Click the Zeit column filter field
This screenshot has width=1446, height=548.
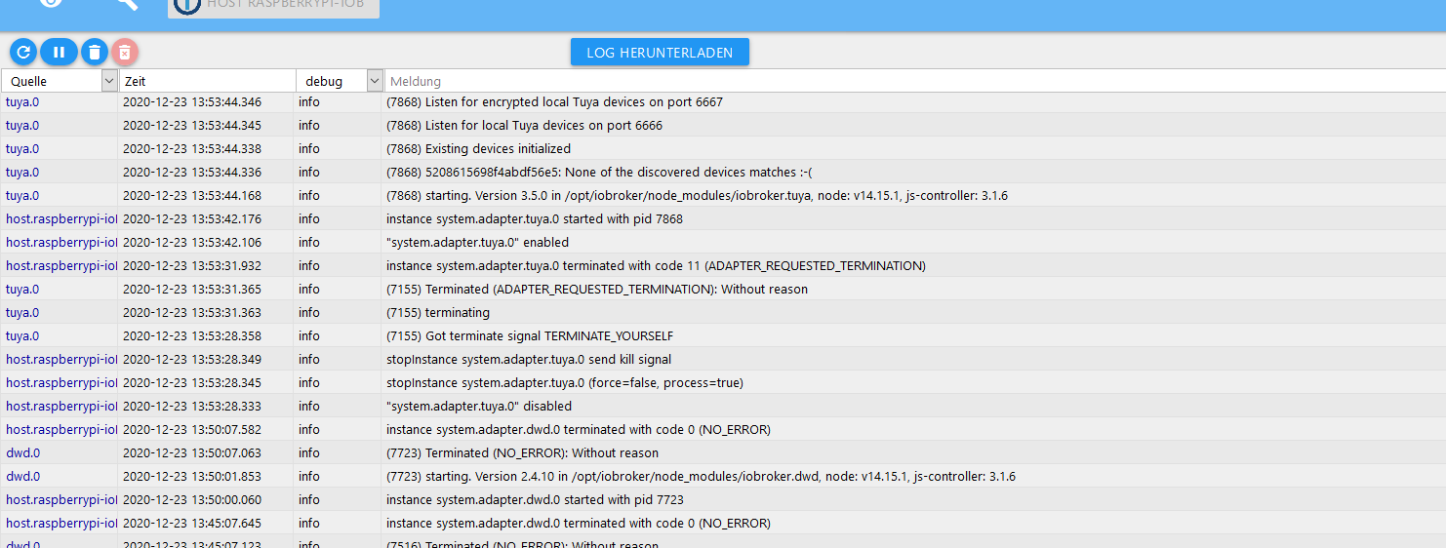pos(207,81)
